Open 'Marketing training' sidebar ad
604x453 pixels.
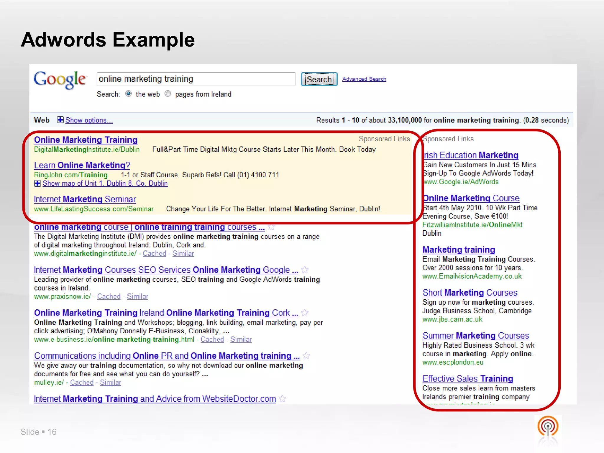coord(459,250)
